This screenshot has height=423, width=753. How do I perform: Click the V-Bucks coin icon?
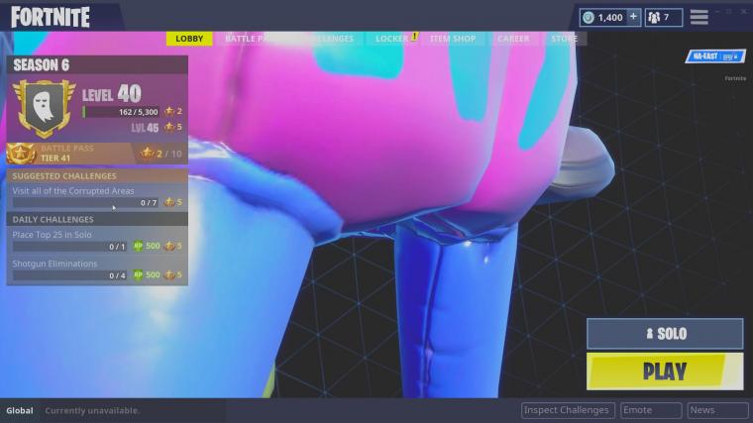589,18
